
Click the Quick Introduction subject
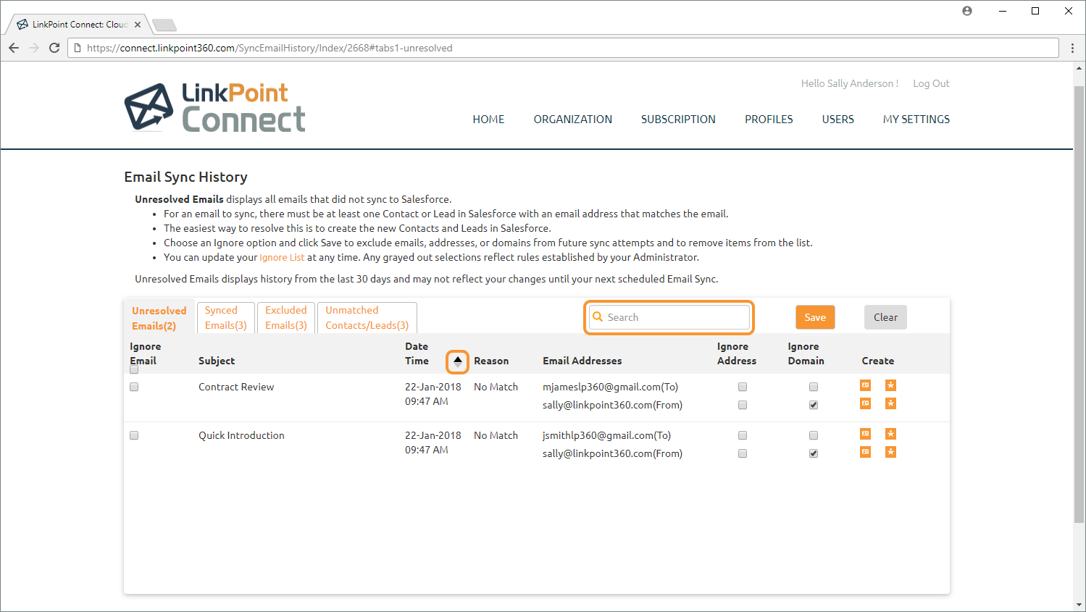241,435
